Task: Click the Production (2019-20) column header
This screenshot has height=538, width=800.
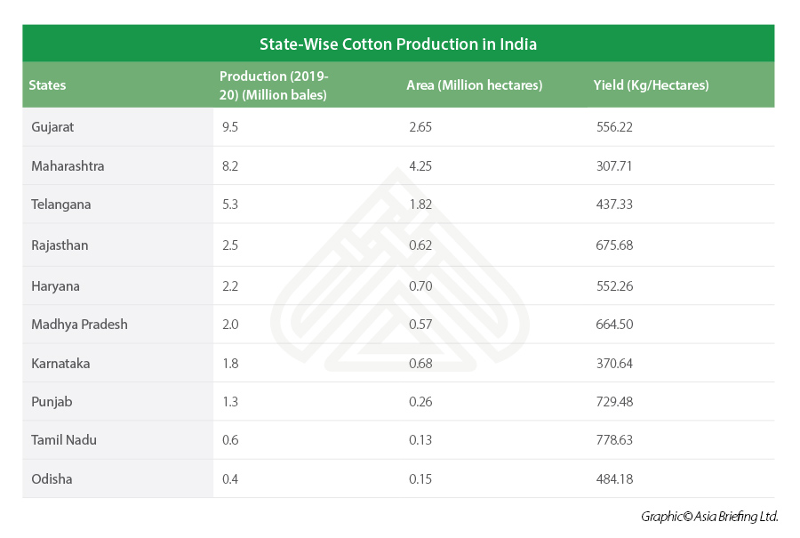Action: (274, 85)
